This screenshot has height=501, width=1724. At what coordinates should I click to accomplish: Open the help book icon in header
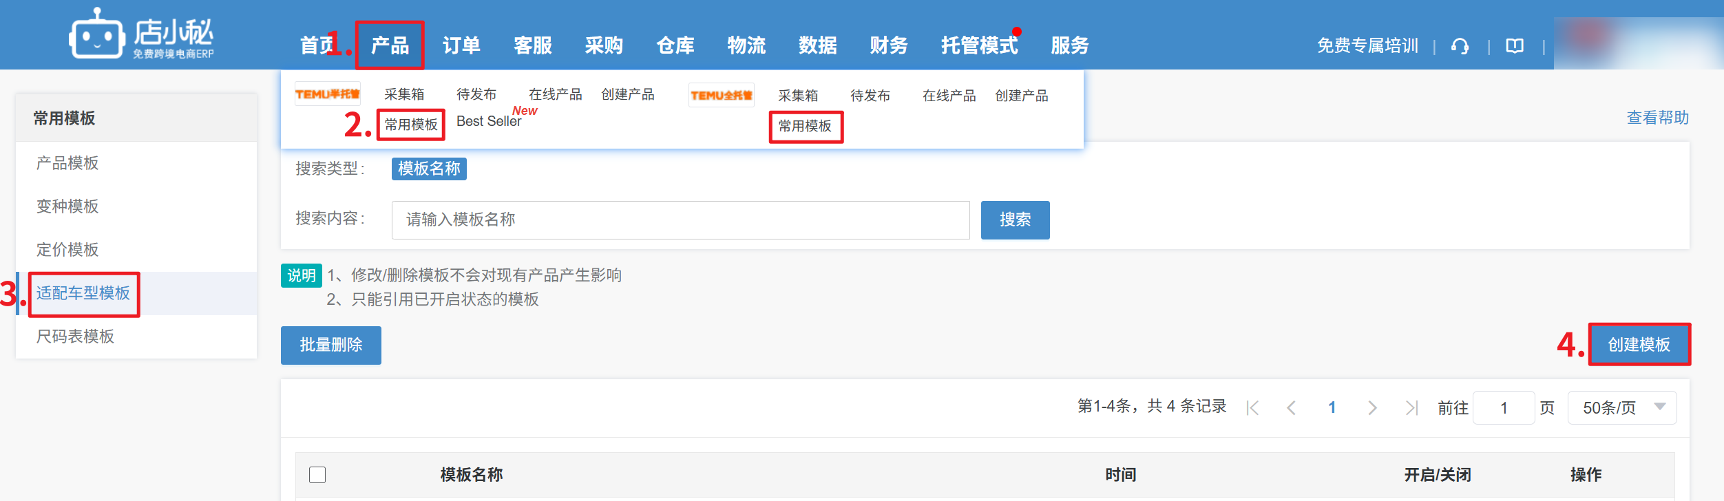[x=1515, y=46]
